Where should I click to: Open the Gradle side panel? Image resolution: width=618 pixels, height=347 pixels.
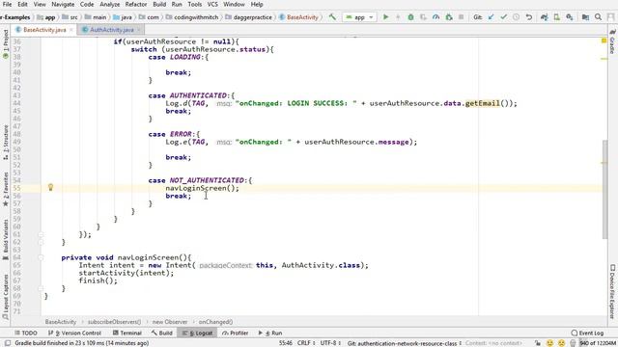point(612,41)
